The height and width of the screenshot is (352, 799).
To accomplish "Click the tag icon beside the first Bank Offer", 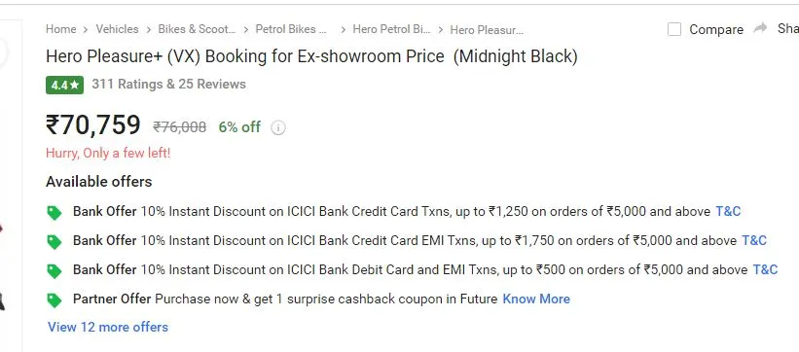I will tap(54, 212).
